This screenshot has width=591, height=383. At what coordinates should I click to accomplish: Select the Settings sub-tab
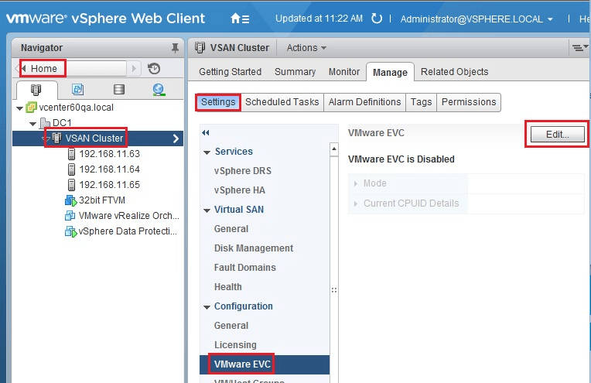pos(218,102)
